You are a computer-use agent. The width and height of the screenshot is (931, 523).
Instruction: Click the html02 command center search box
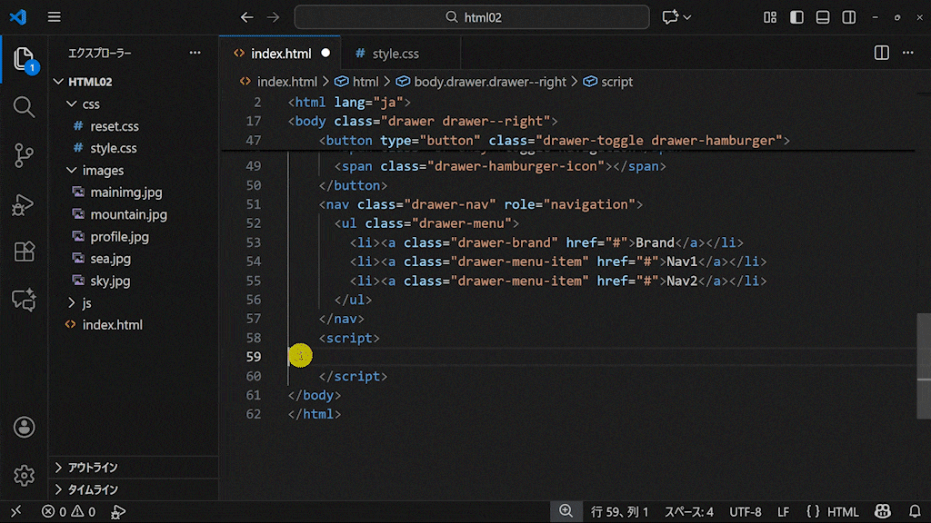coord(472,17)
